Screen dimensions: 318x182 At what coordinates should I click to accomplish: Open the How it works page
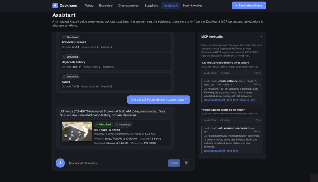[x=193, y=6]
